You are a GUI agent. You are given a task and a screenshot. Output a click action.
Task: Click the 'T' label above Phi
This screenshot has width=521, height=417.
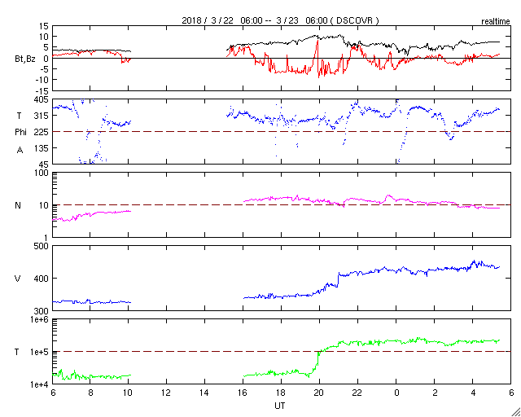pos(18,116)
